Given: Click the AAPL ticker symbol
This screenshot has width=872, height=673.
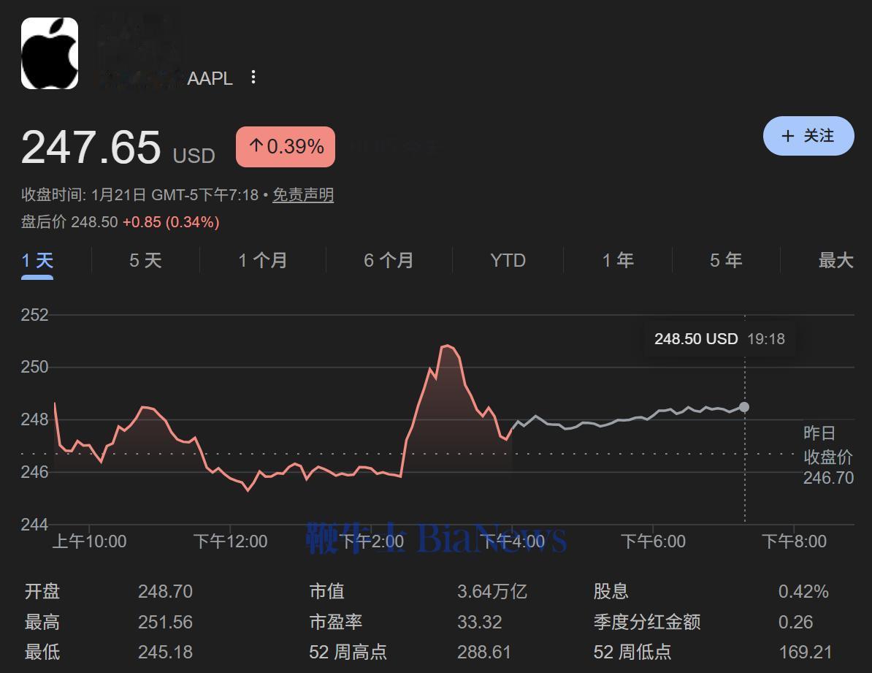Looking at the screenshot, I should [210, 78].
